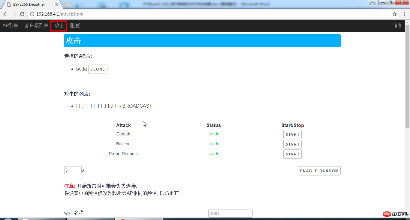Image resolution: width=410 pixels, height=220 pixels.
Task: Select the FF:FF:FF:FF:FF:FF - BROADCAST entry
Action: pos(114,106)
